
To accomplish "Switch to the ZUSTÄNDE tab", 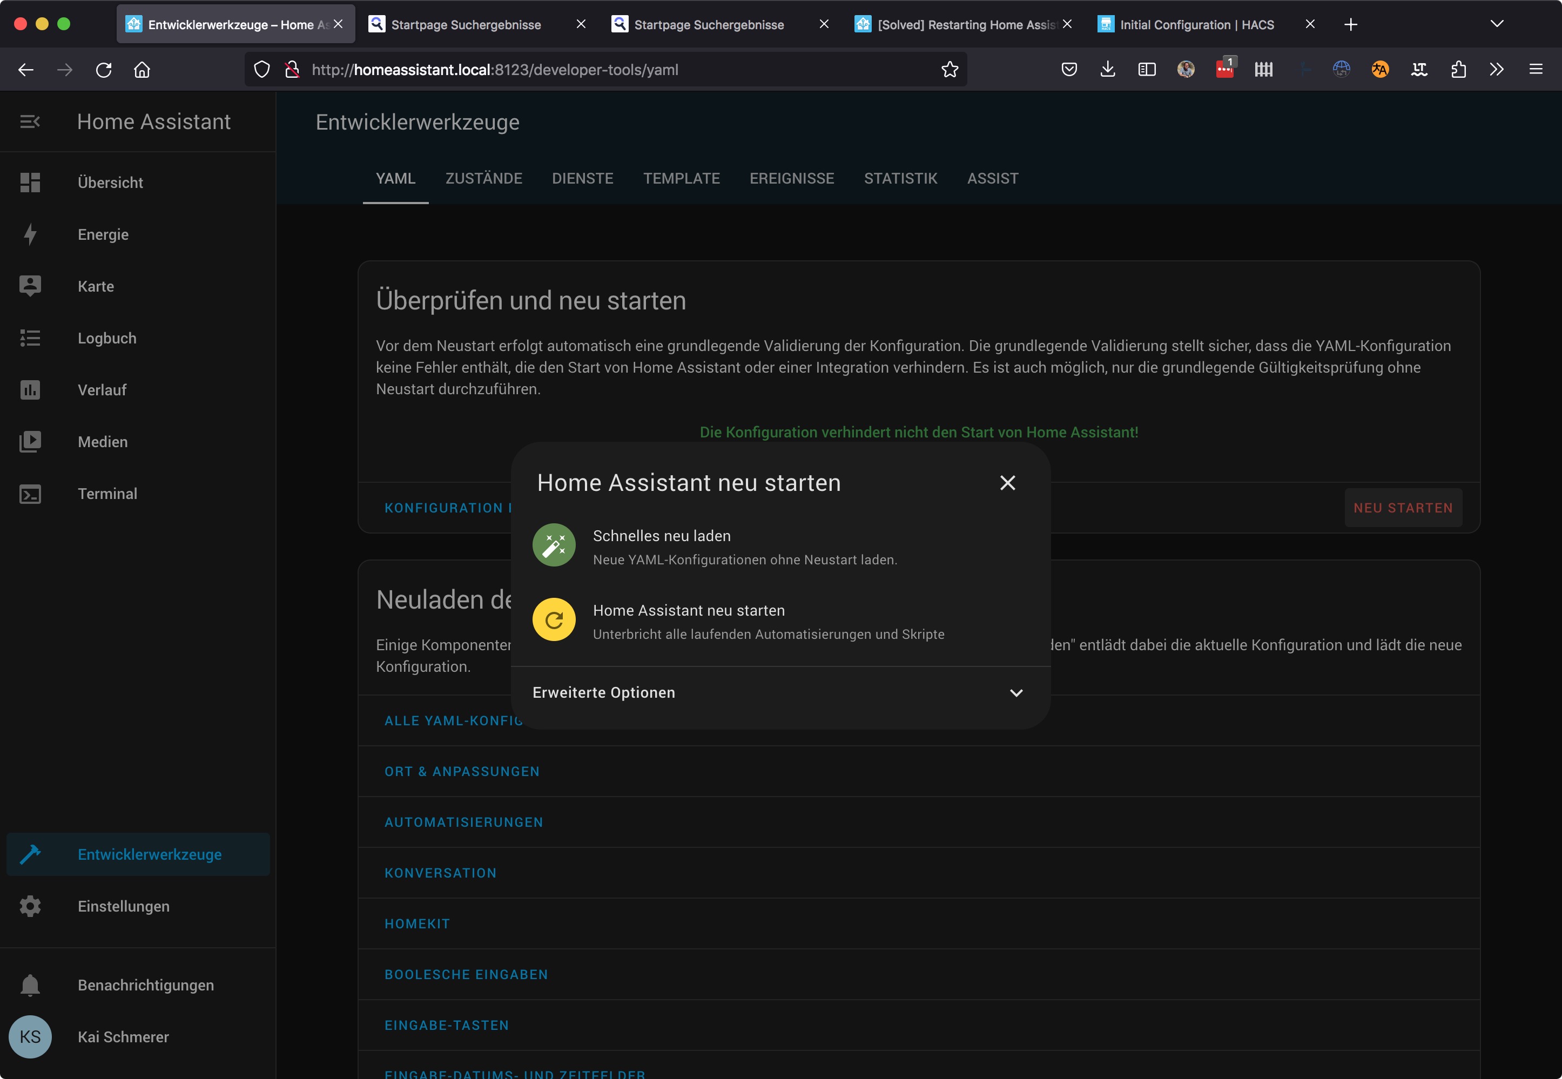I will (483, 178).
